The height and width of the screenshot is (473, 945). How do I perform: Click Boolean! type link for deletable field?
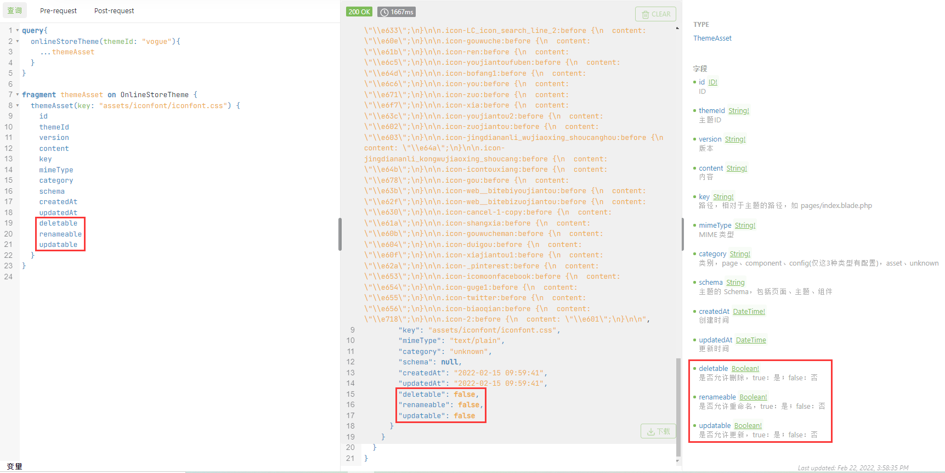pos(745,369)
